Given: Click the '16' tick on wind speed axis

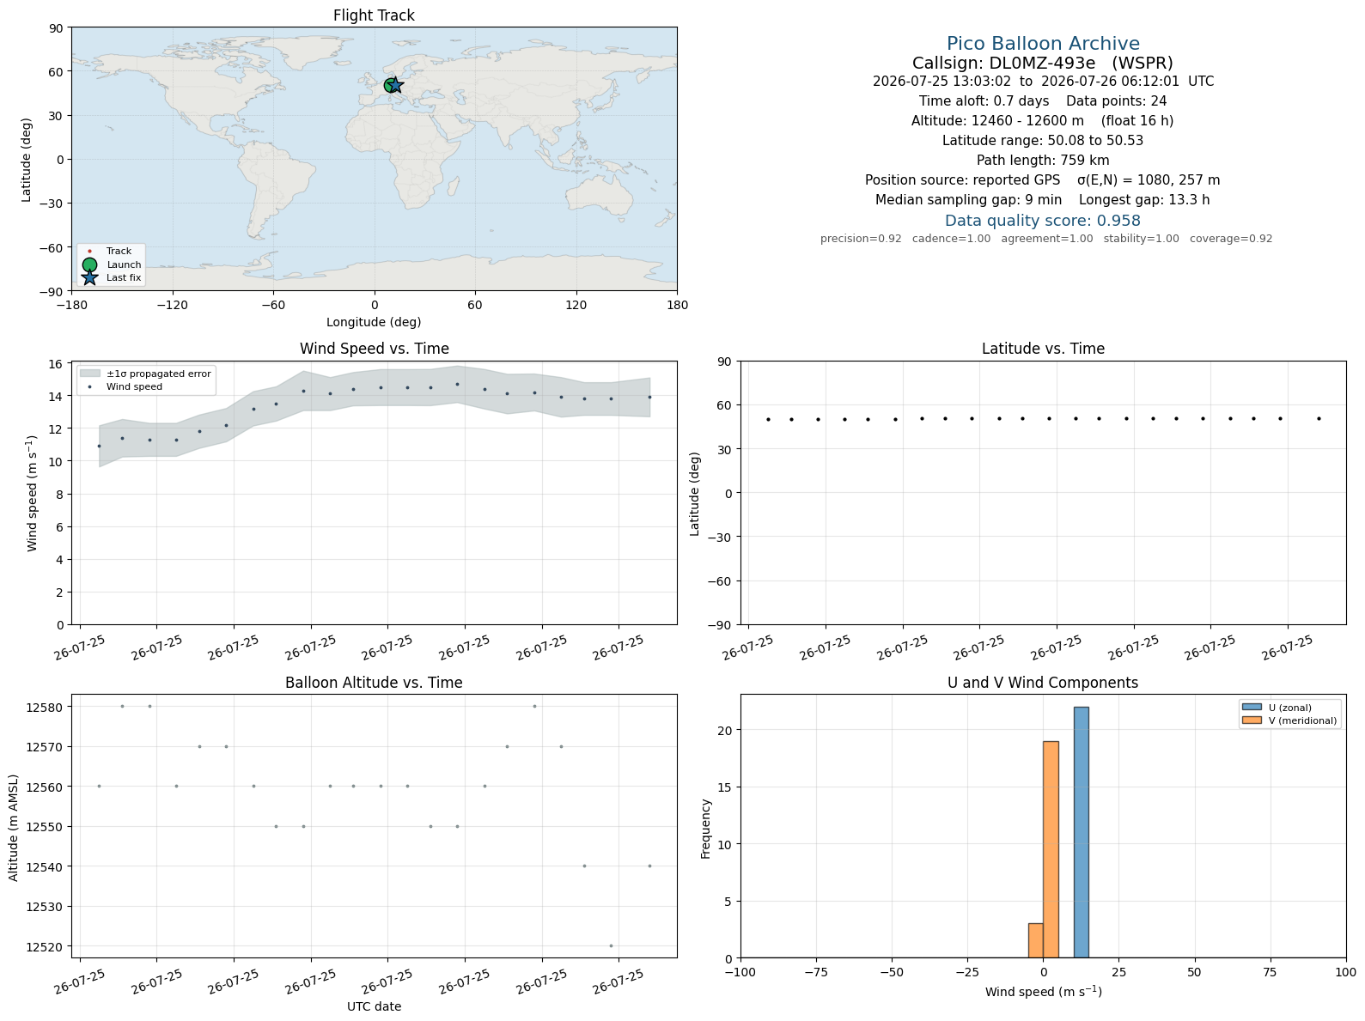Looking at the screenshot, I should pyautogui.click(x=55, y=364).
